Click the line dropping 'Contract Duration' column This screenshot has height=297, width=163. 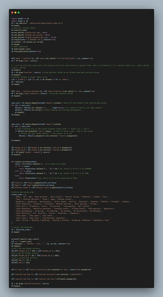(x=30, y=283)
